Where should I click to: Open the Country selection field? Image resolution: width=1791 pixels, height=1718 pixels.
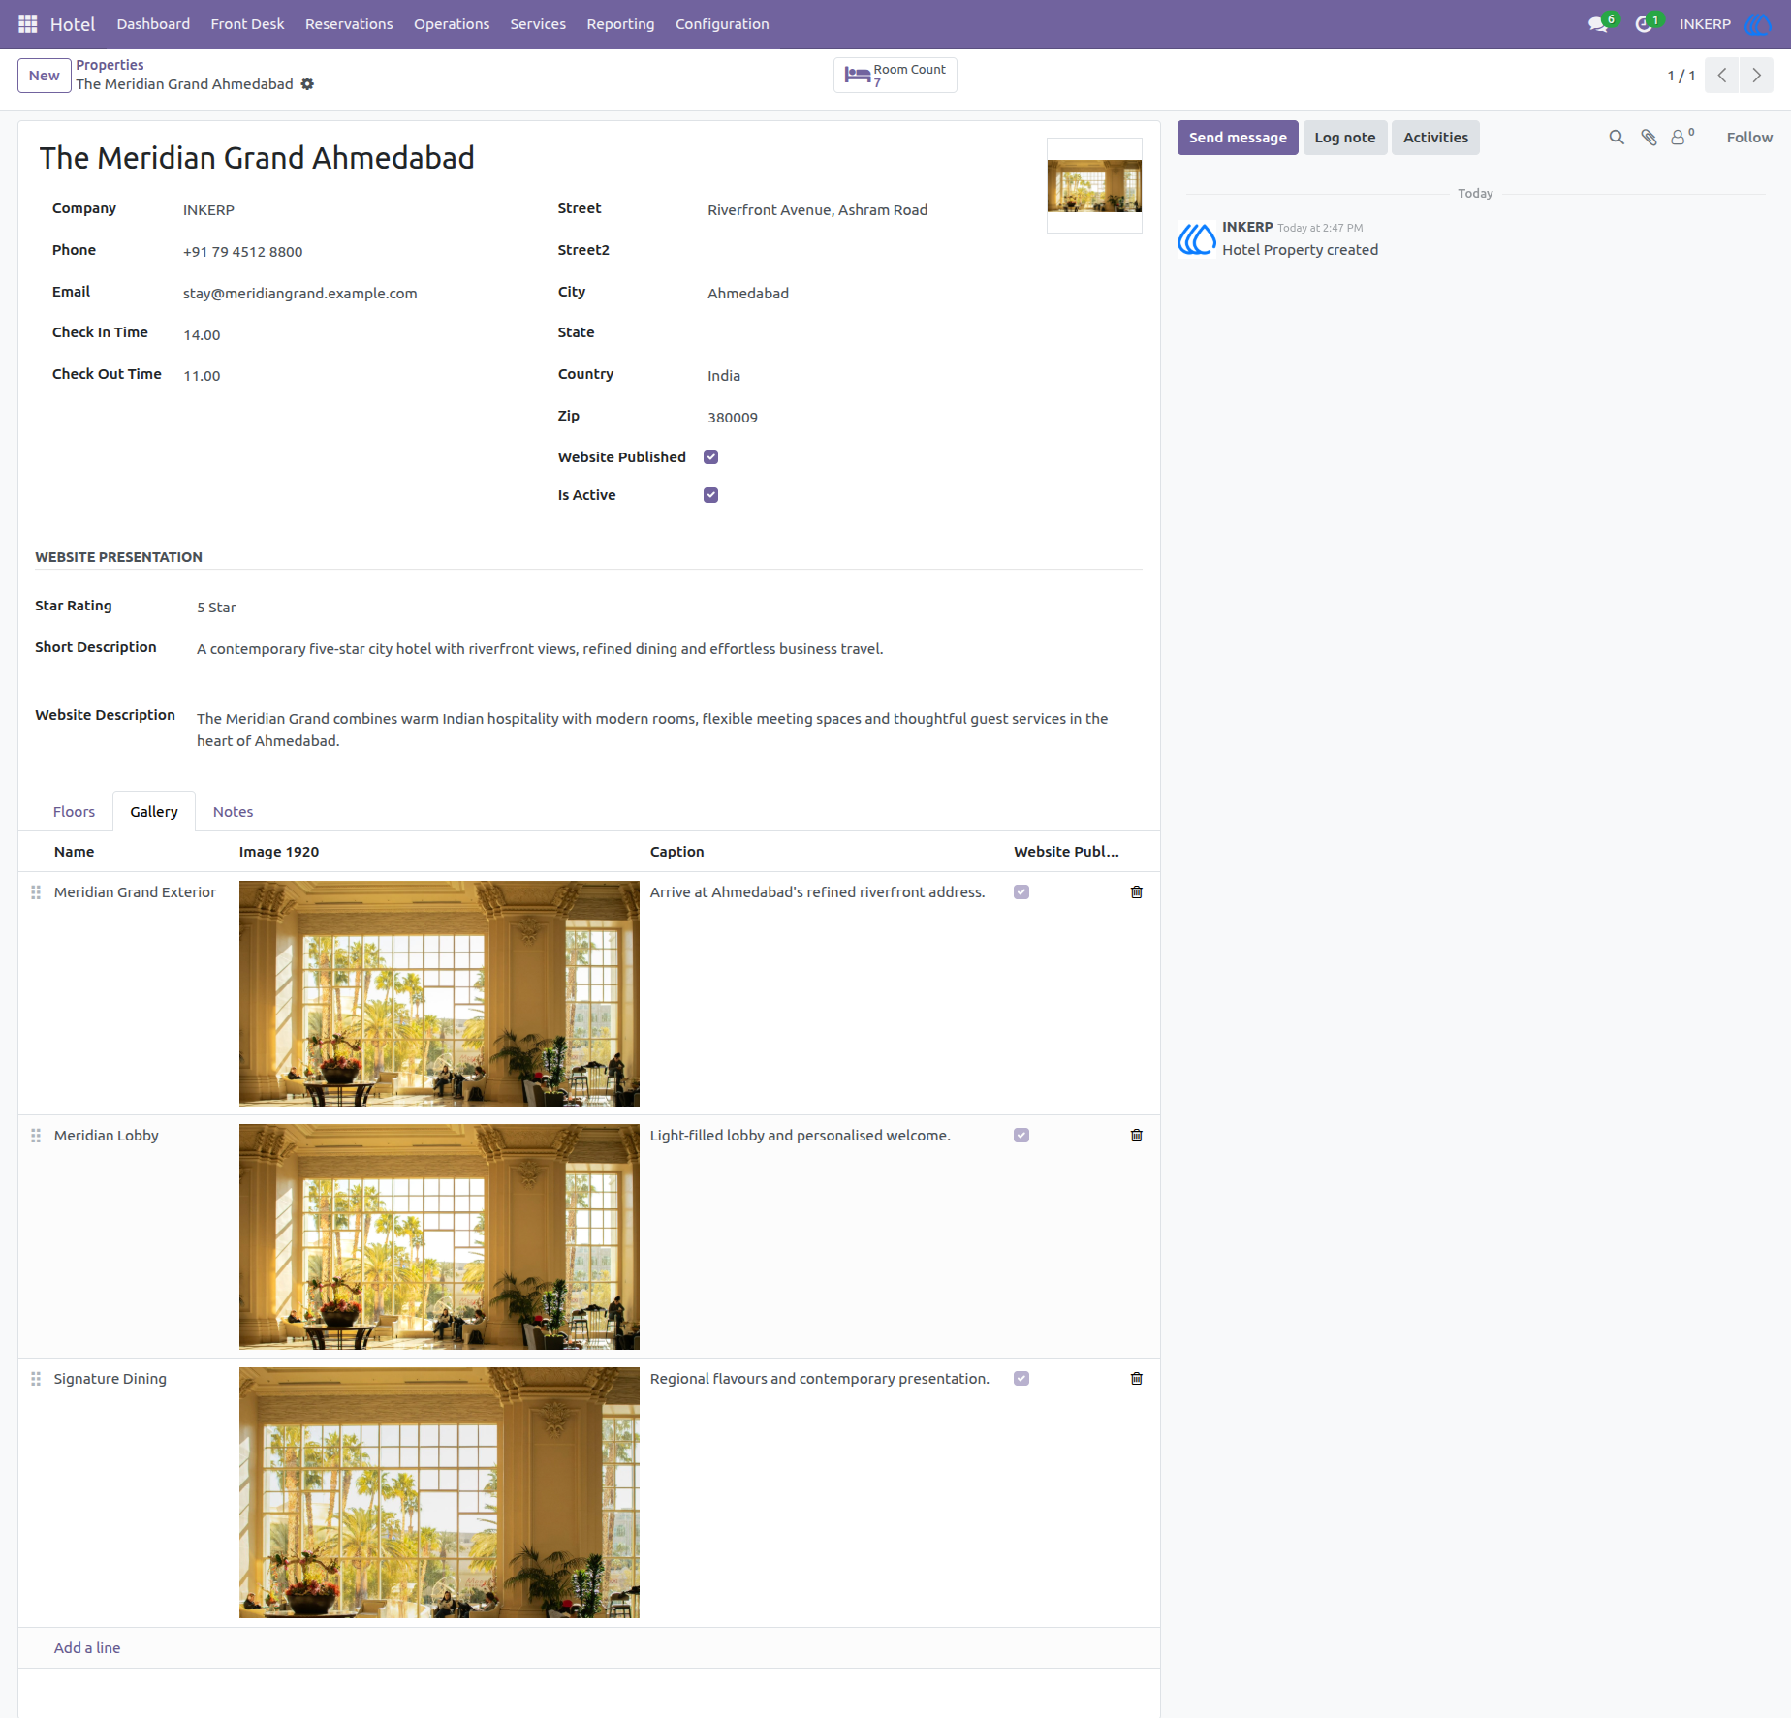[x=867, y=376]
